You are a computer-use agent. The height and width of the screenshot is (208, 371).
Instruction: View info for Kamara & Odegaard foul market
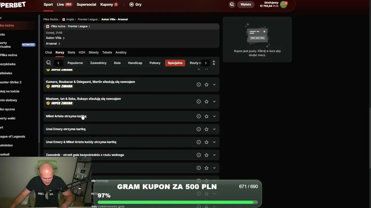[199, 85]
